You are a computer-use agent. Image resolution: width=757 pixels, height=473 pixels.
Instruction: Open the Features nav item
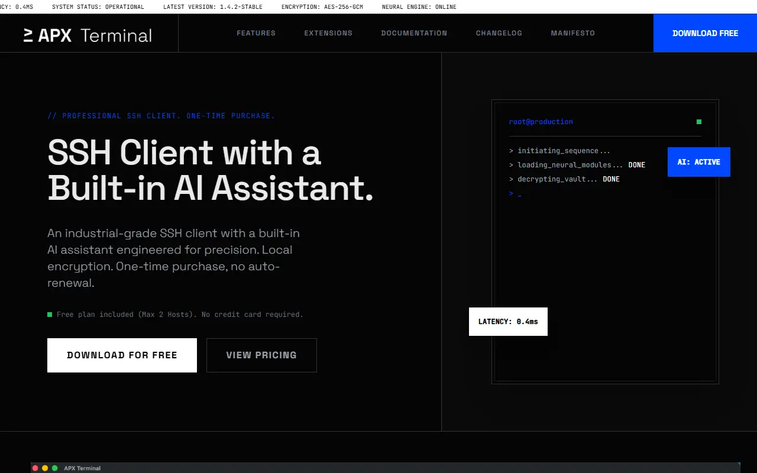(256, 33)
